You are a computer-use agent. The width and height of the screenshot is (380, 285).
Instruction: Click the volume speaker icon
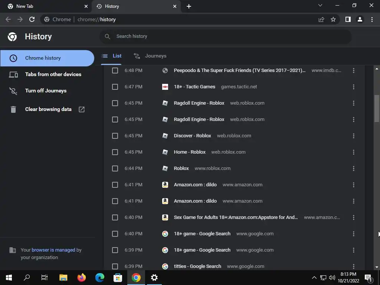pyautogui.click(x=332, y=278)
